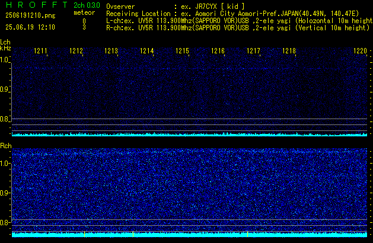The image size is (373, 243).
Task: Click the Rch 0.9 kHz axis label
Action: (4, 193)
